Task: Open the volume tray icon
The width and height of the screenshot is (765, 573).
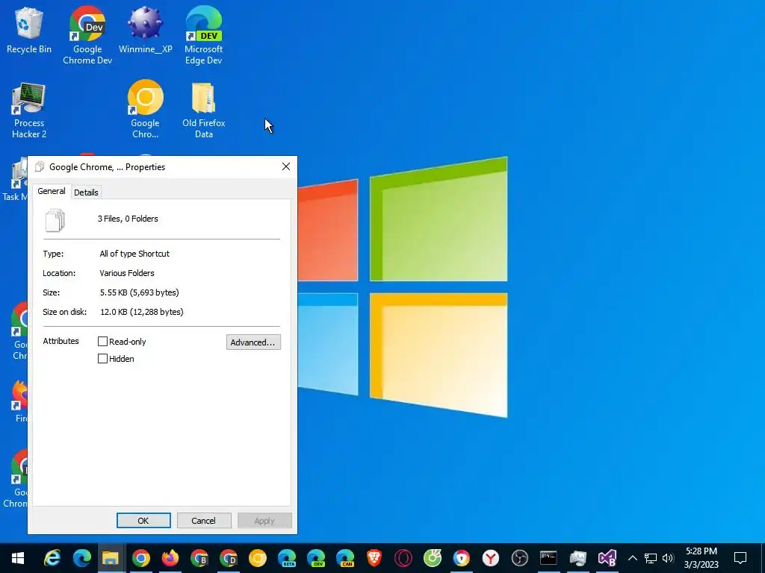Action: [x=668, y=558]
